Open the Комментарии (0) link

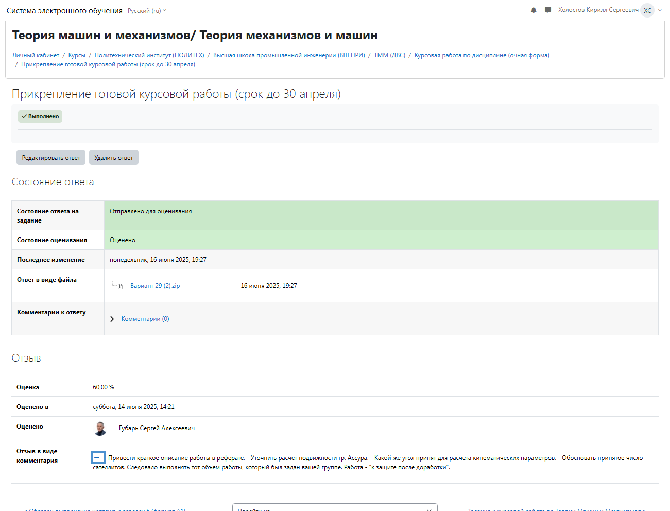pos(145,319)
